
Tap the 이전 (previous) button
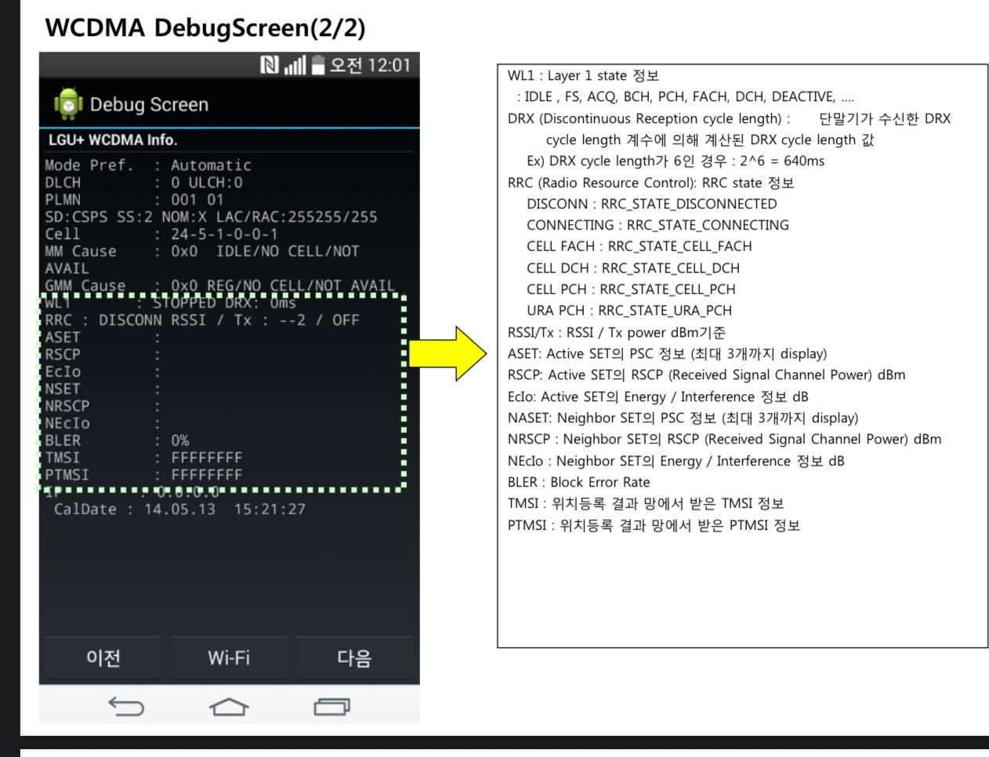[x=103, y=657]
